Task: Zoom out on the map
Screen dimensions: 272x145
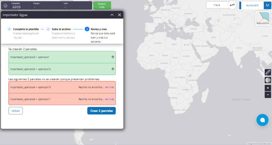Action: [268, 95]
